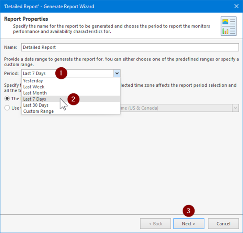This screenshot has height=233, width=243.
Task: Select Last 7 Days list option
Action: click(x=71, y=99)
